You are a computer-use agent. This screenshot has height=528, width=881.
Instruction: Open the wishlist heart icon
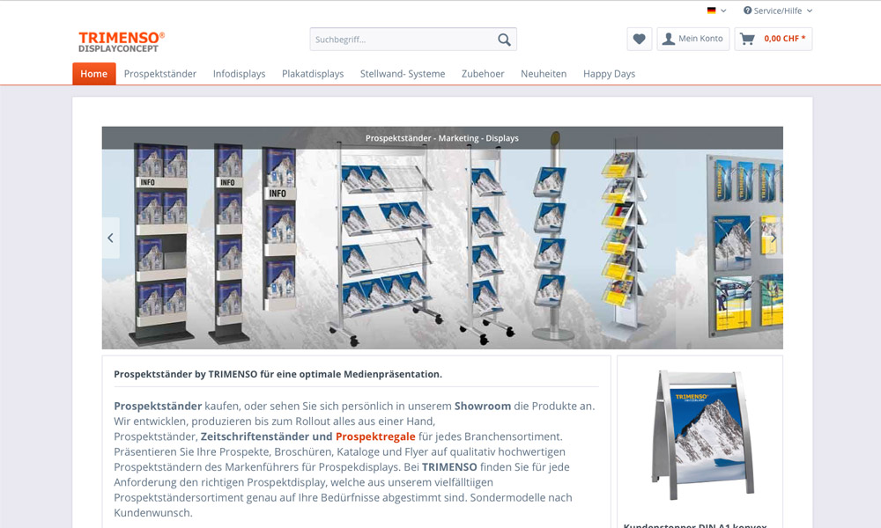640,39
